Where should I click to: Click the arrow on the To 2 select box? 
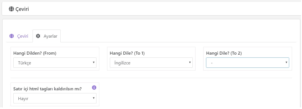(x=286, y=62)
